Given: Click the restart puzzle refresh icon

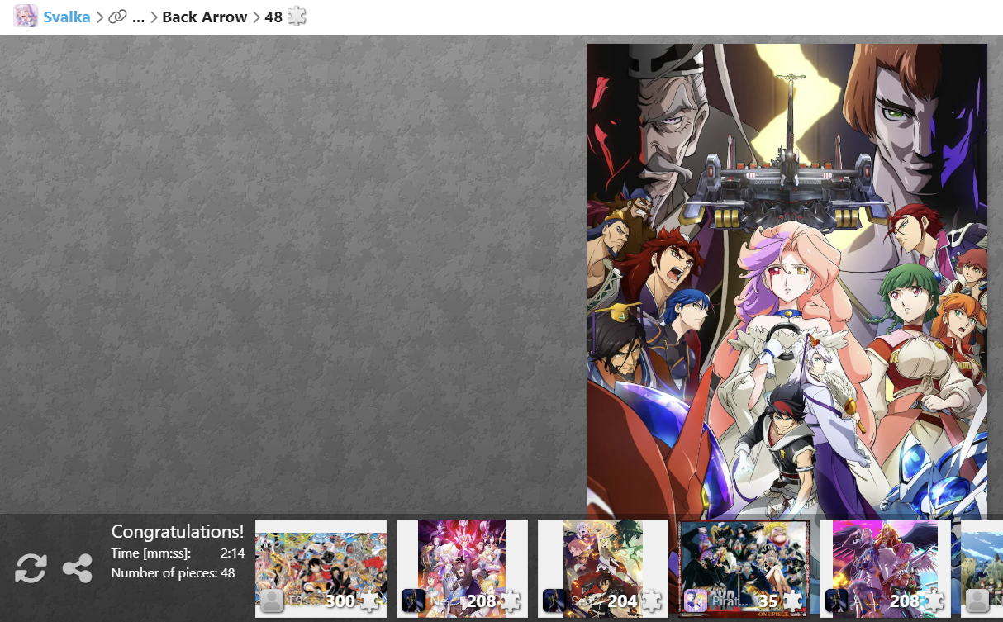Looking at the screenshot, I should [31, 568].
